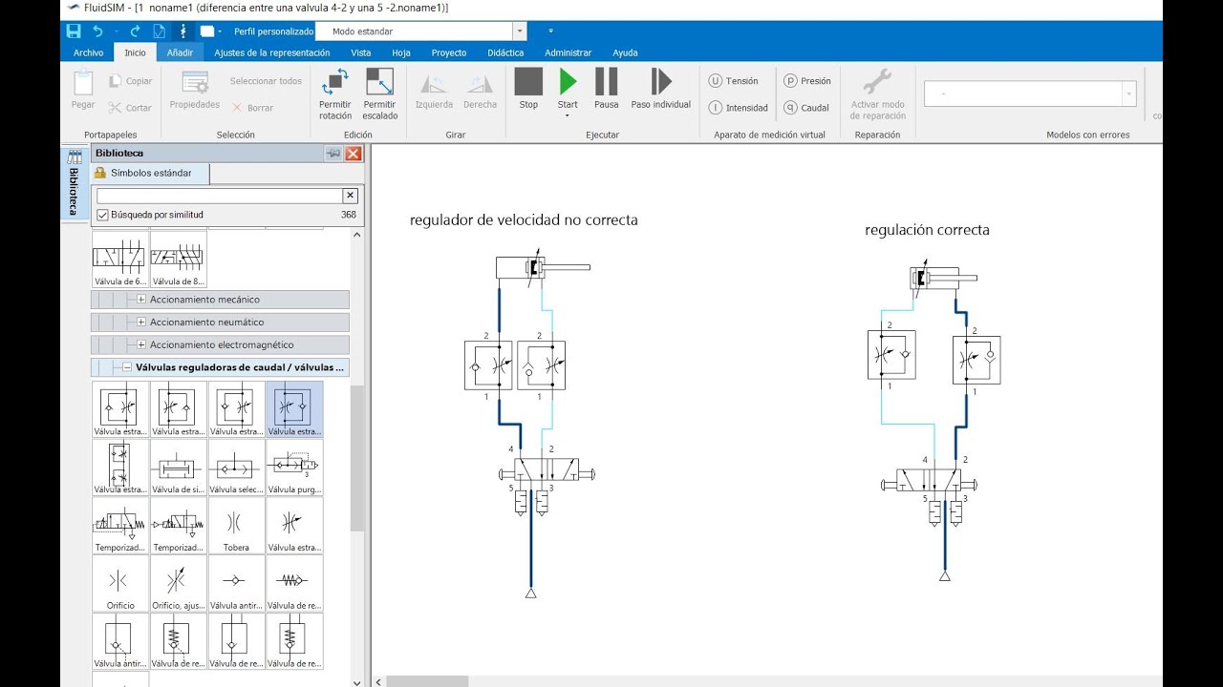Click the Borrar delete button
This screenshot has width=1223, height=687.
tap(252, 108)
